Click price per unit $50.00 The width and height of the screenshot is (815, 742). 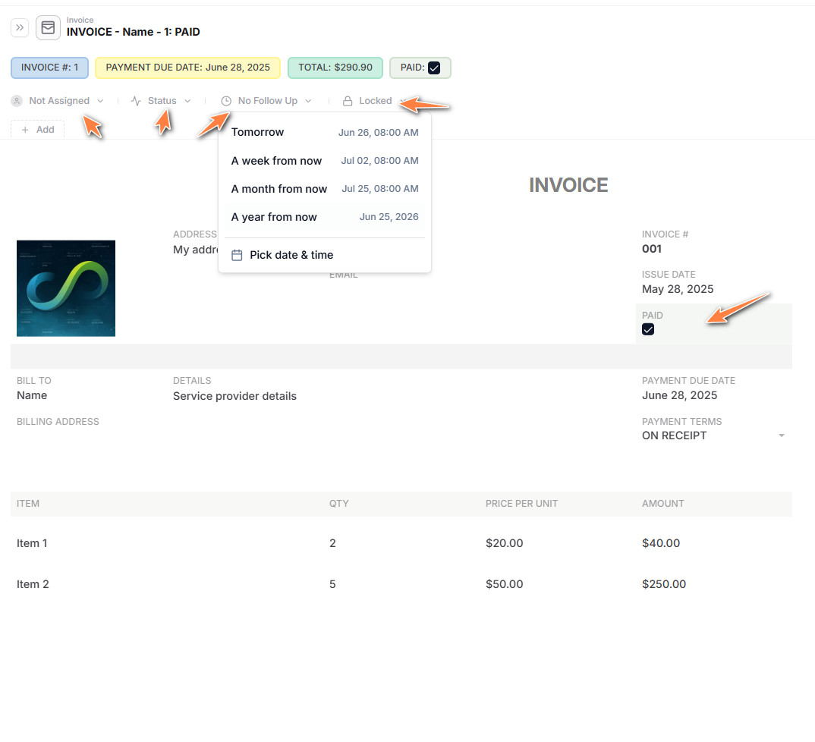(504, 584)
